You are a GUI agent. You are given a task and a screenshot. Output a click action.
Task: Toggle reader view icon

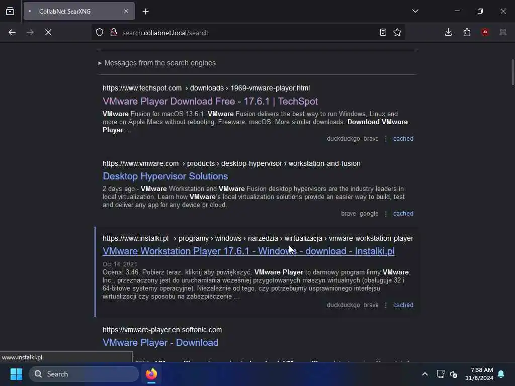coord(383,32)
